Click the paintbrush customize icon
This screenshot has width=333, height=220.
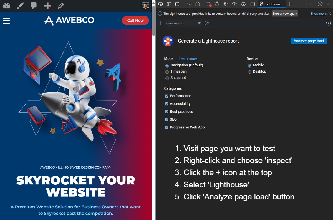(20, 6)
